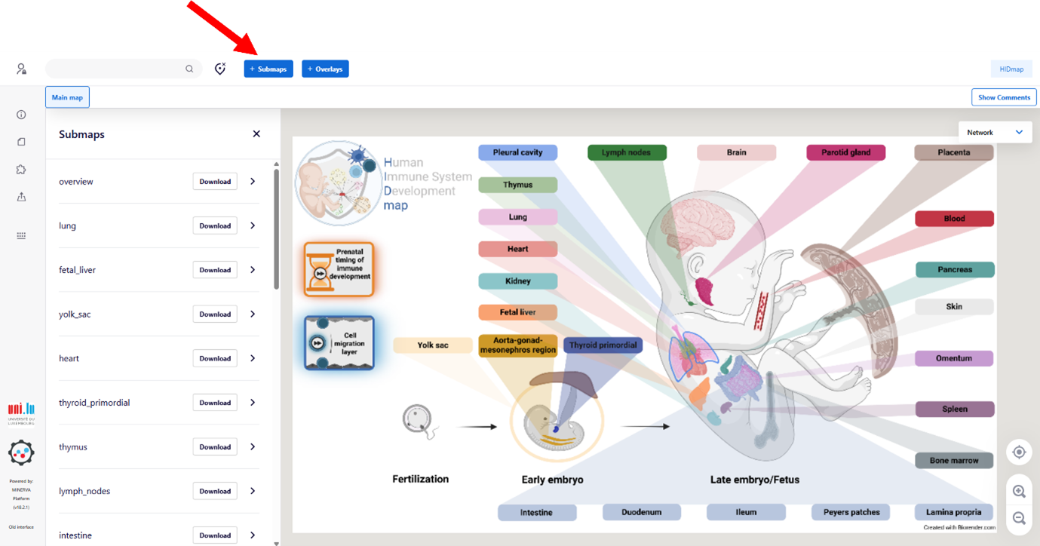Click the Overlays toolbar button
The width and height of the screenshot is (1040, 546).
[x=325, y=69]
